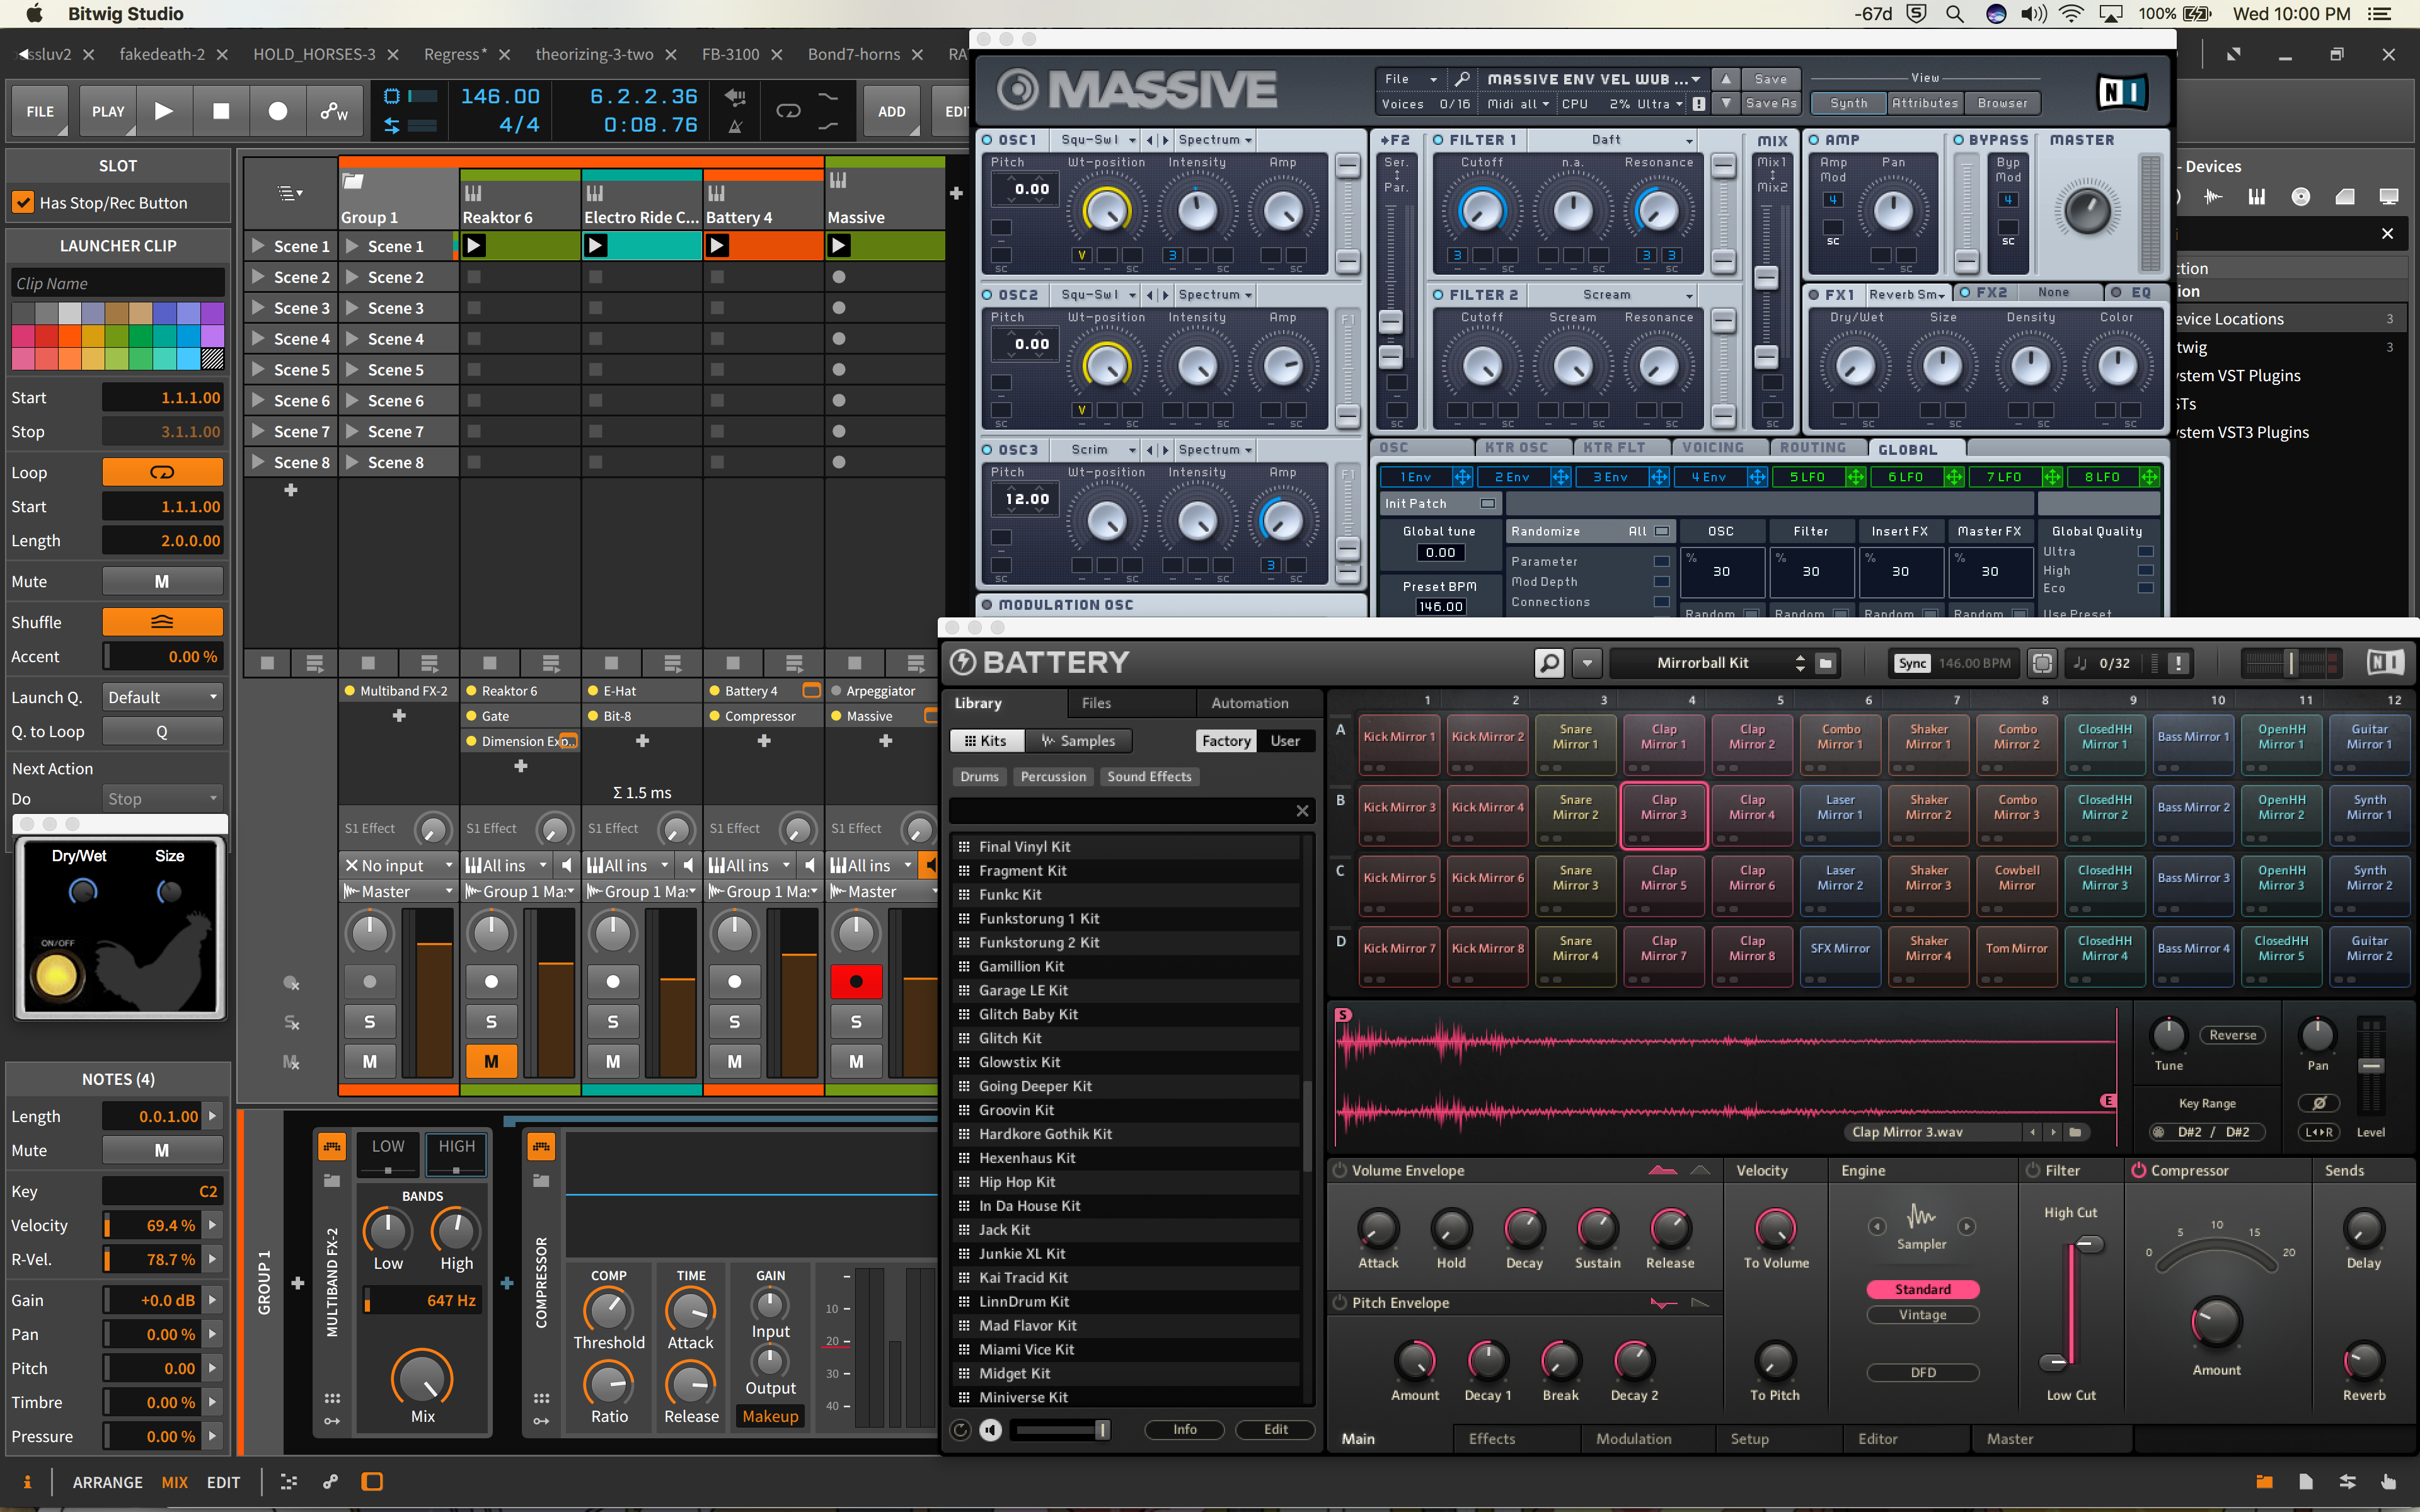The width and height of the screenshot is (2420, 1512).
Task: Toggle the orange Loop button in Launcher Clip
Action: point(162,472)
